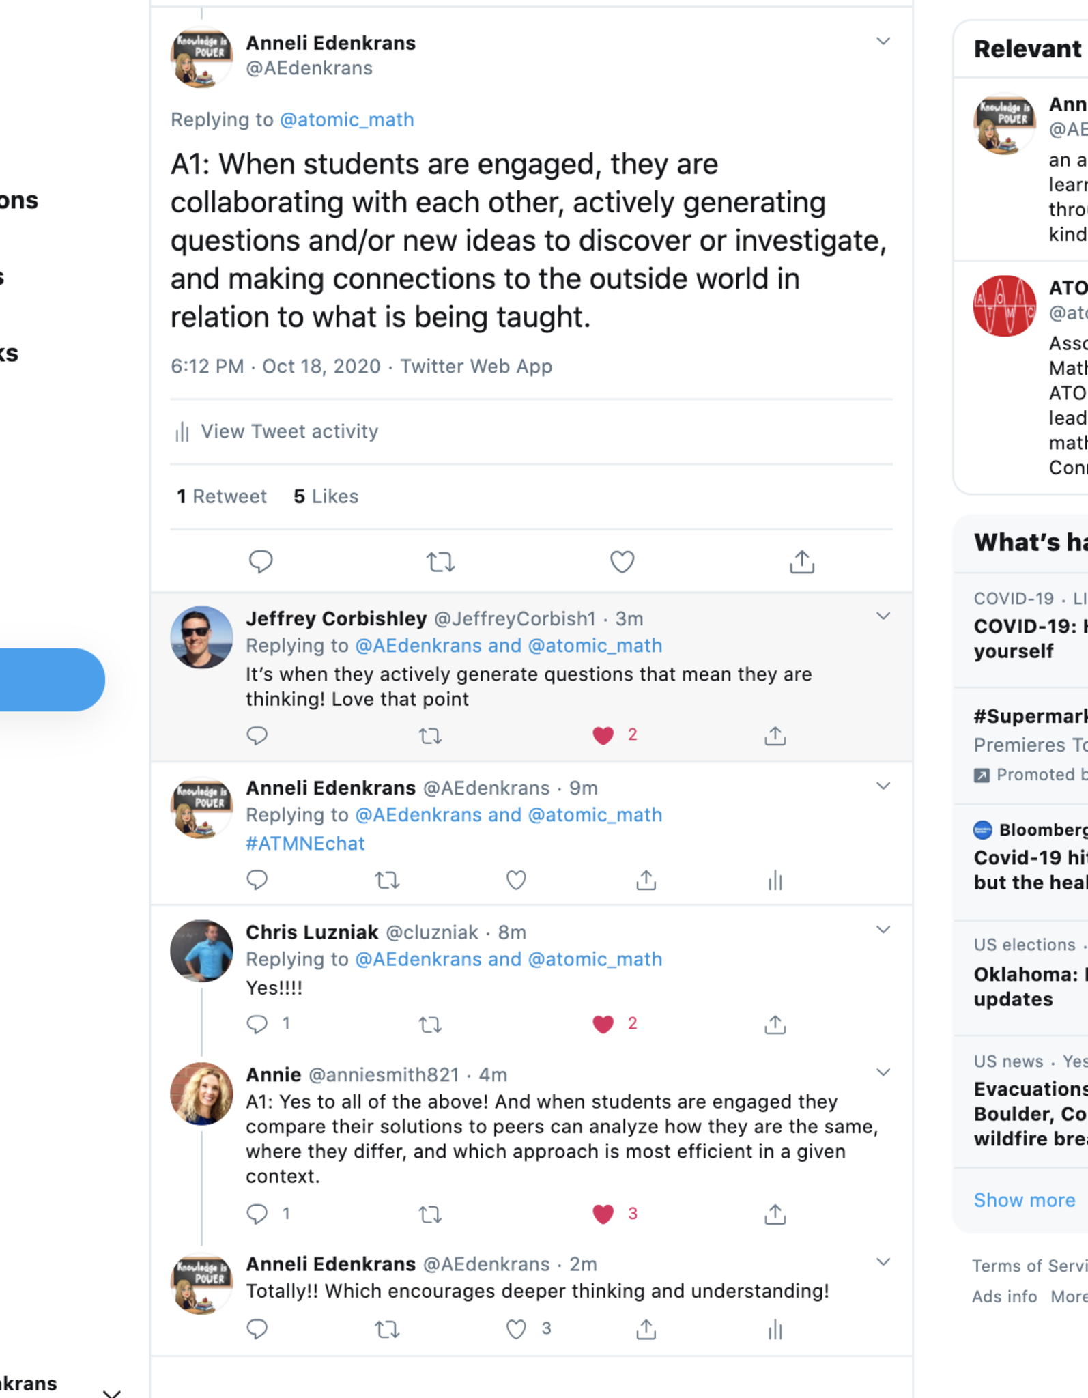This screenshot has height=1398, width=1088.
Task: Expand options chevron on Annie's tweet
Action: pyautogui.click(x=883, y=1072)
